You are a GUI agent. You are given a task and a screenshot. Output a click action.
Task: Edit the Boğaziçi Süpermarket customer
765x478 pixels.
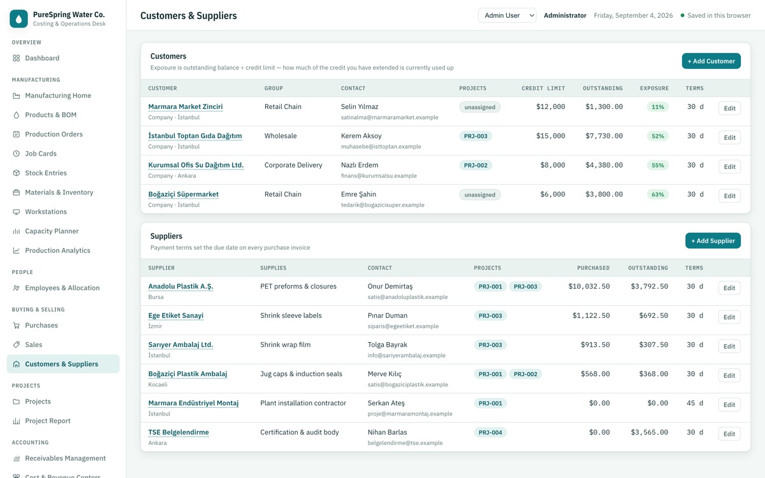coord(729,196)
